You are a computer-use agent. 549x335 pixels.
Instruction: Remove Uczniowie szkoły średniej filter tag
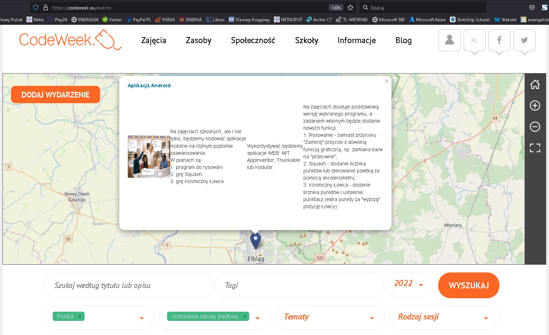[x=245, y=317]
